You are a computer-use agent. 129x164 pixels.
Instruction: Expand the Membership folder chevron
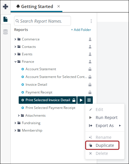15,130
